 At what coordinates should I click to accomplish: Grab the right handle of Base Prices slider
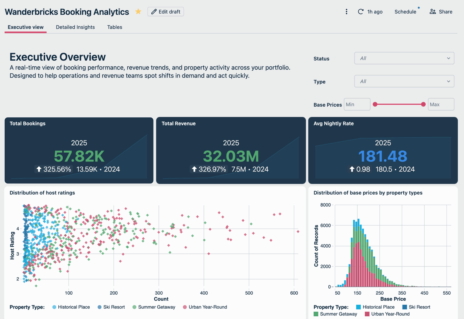tap(423, 104)
